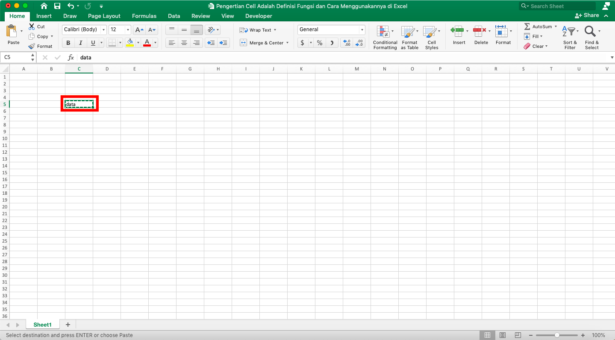This screenshot has width=615, height=340.
Task: Open Sort & Filter
Action: tap(570, 38)
